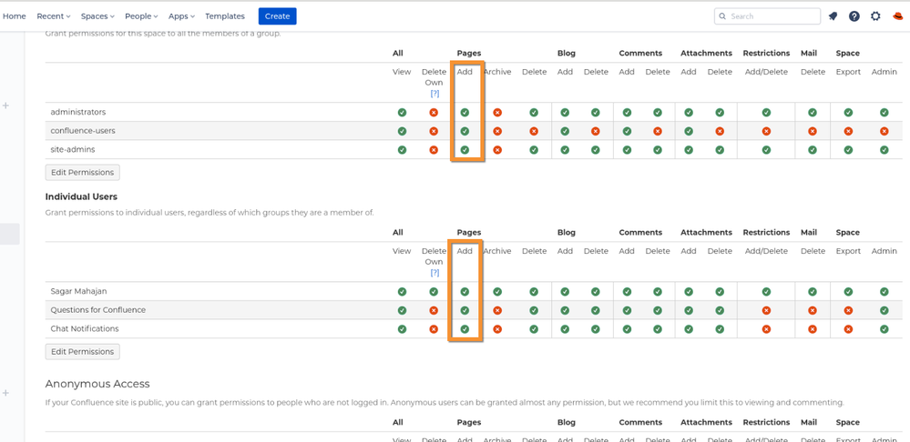Screen dimensions: 910x442
Task: Click Sagar Mahajan row Pages Archive check icon
Action: coord(497,292)
